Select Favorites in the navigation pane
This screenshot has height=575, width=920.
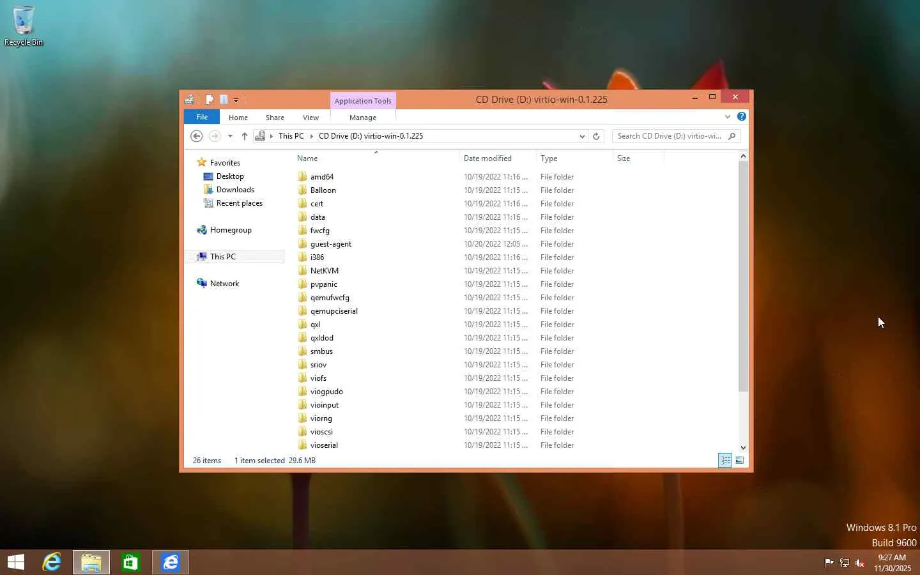pos(225,163)
